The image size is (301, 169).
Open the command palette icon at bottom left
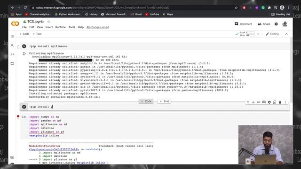tap(12, 157)
